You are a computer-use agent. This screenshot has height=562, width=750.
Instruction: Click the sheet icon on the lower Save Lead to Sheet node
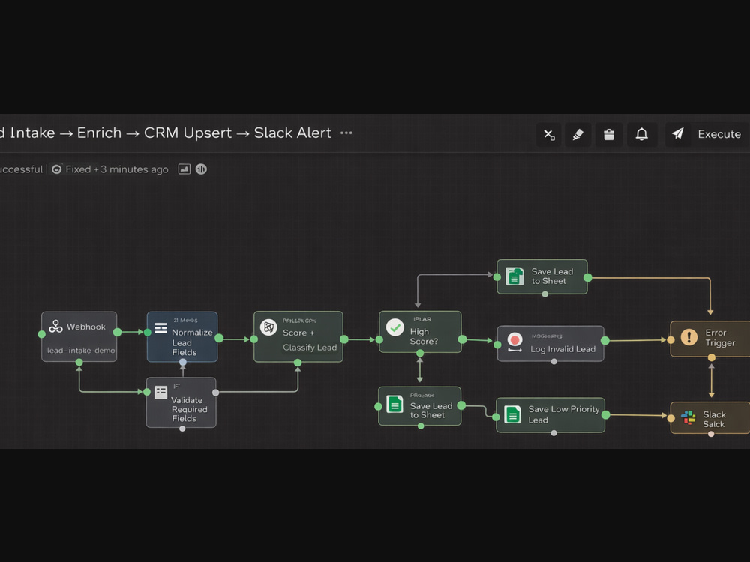pyautogui.click(x=394, y=405)
